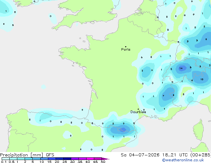Pick legend swatch between 0.1 and 0.5
Screen dimensions: 211x163
pos(6,159)
